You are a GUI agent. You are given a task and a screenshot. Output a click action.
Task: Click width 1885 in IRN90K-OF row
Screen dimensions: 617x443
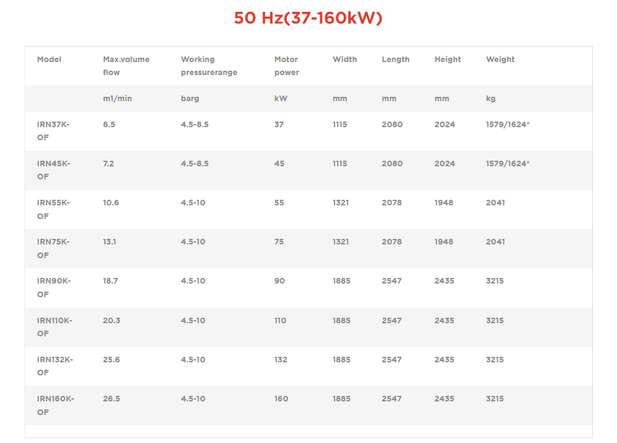pos(341,281)
